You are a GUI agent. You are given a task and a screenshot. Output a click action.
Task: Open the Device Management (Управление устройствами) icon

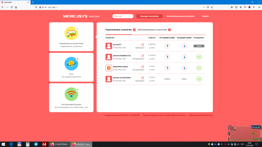71,33
